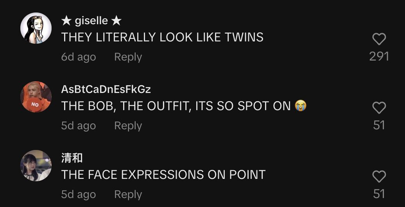
Task: Reply to giselle's TWINS comment
Action: 128,57
